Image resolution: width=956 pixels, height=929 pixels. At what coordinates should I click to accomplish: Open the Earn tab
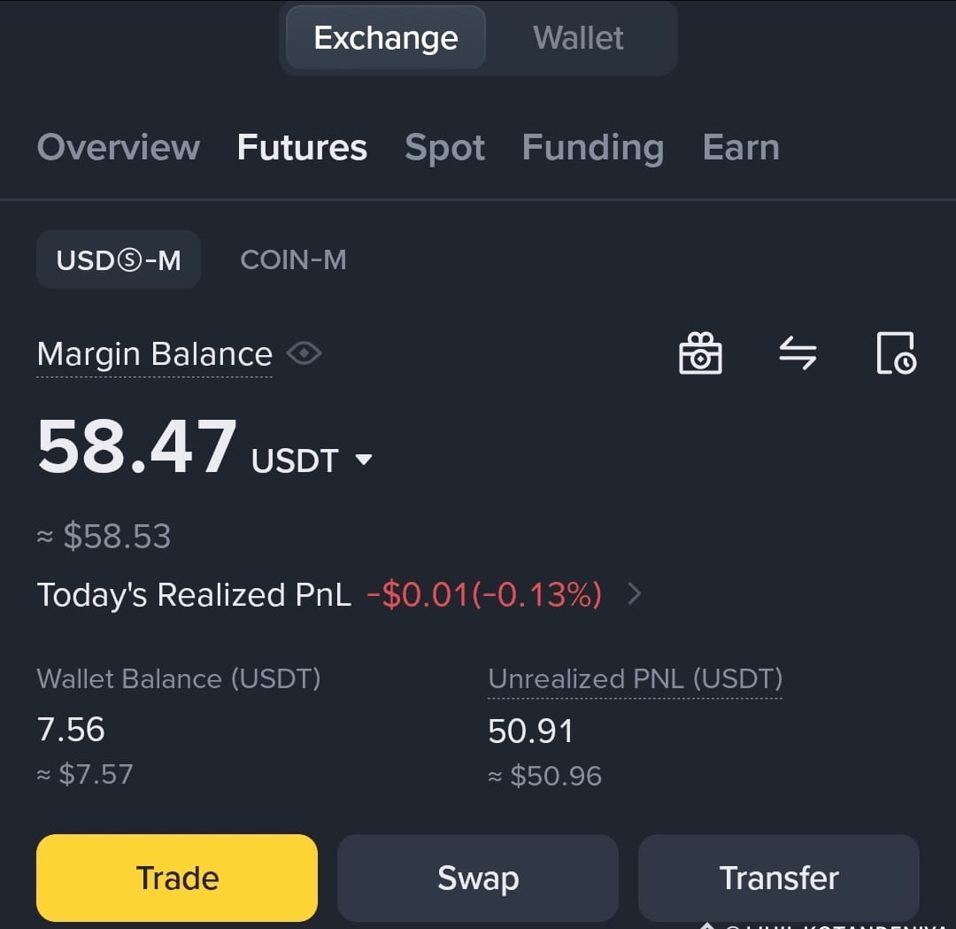(x=741, y=148)
